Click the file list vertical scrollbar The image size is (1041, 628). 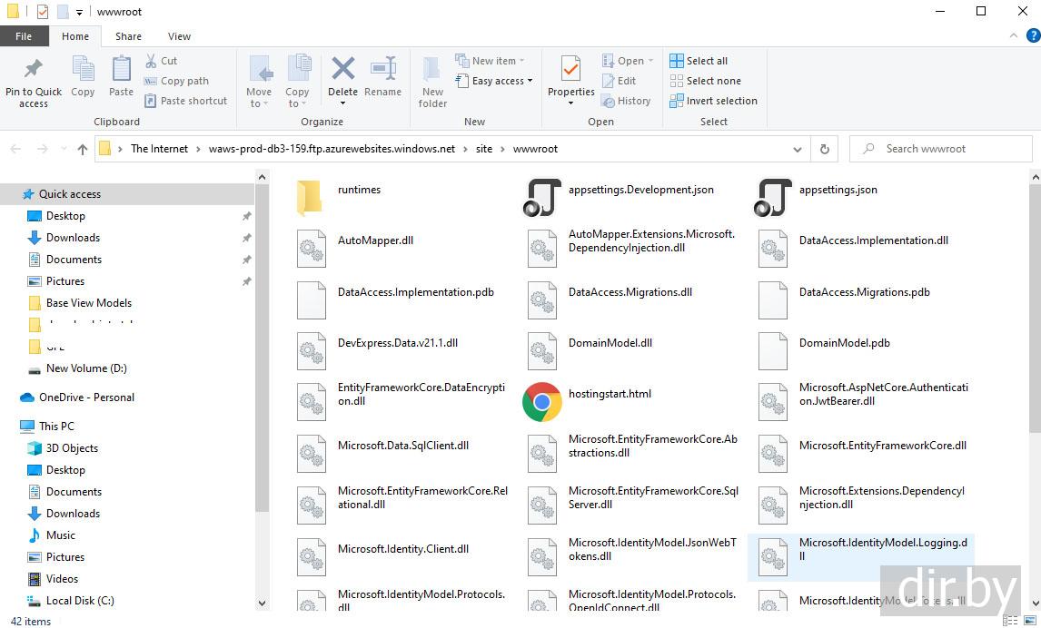click(1035, 363)
